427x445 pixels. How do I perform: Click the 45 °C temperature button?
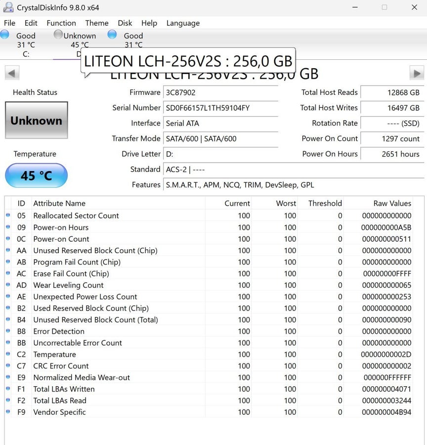coord(36,176)
